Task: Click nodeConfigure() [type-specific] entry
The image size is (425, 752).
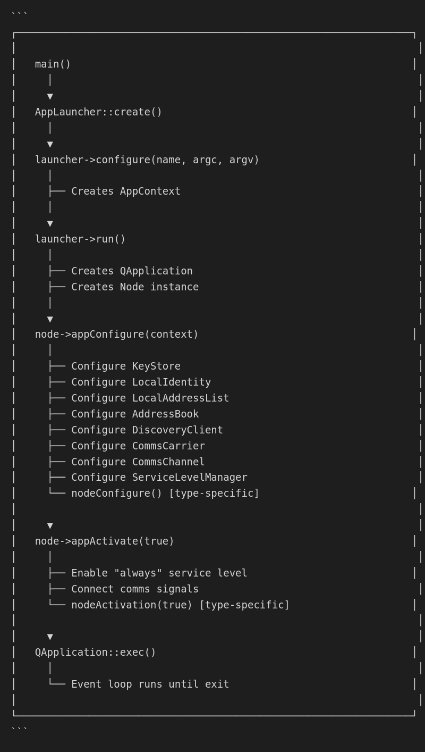Action: coord(165,494)
